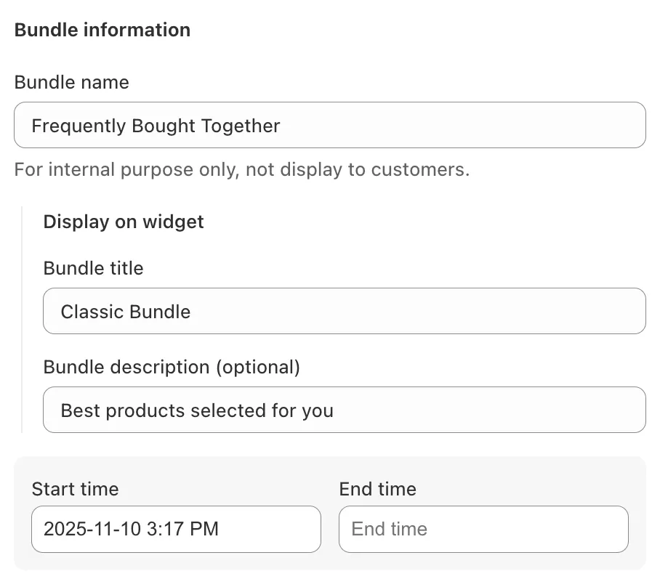This screenshot has height=587, width=660.
Task: Click the Bundle title label
Action: 93,268
